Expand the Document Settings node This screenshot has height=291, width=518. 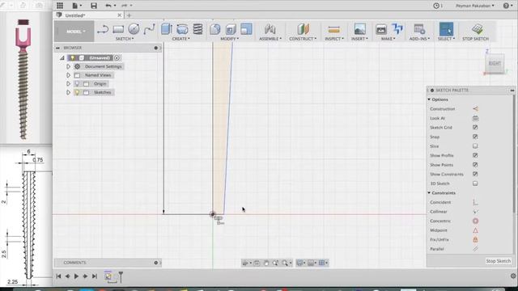pyautogui.click(x=68, y=66)
